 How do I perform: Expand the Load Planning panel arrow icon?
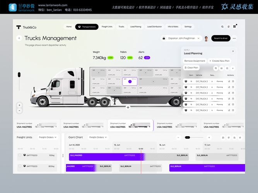pos(232,51)
